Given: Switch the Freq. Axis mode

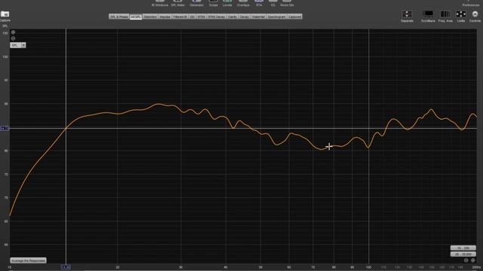Looking at the screenshot, I should coord(445,17).
